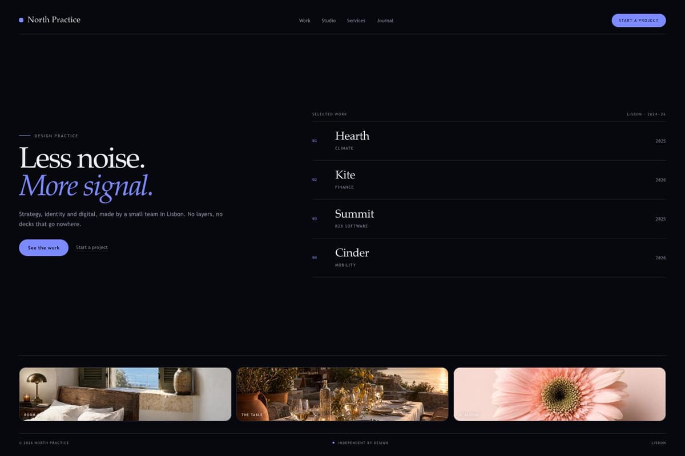Click the Room bedroom thumbnail
The height and width of the screenshot is (456, 685).
(x=125, y=394)
